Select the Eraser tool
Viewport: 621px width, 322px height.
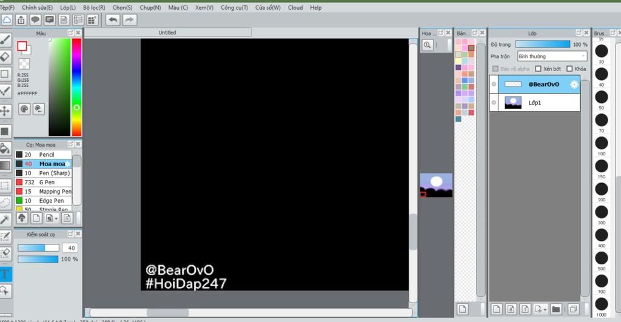pos(5,56)
